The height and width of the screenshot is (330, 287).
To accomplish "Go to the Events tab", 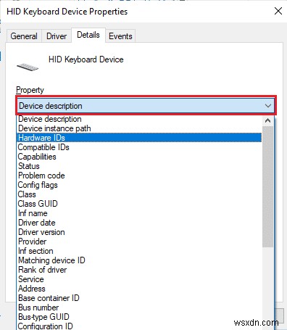I will click(x=120, y=36).
